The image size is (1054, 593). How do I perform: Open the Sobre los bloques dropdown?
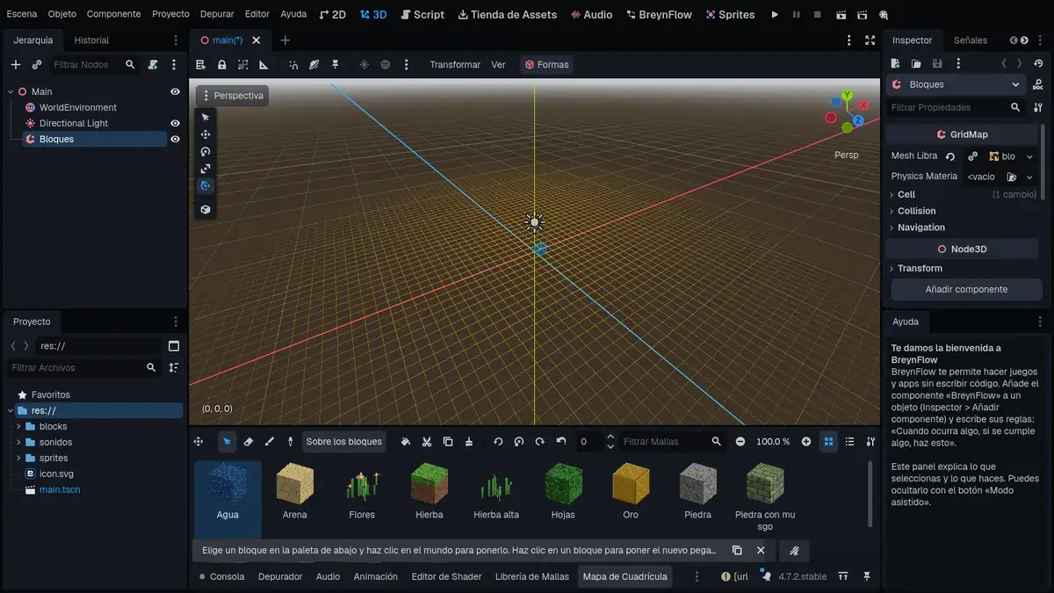point(343,442)
